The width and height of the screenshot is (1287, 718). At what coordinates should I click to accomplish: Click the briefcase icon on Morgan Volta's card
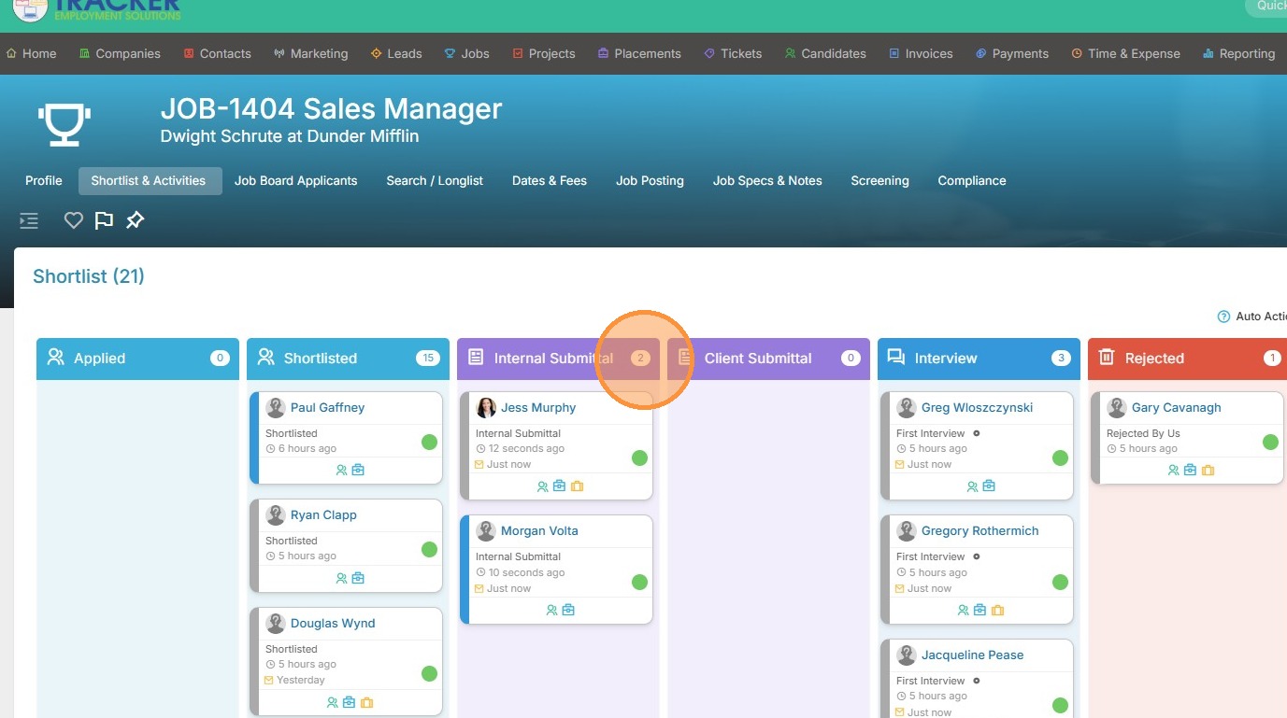point(568,610)
